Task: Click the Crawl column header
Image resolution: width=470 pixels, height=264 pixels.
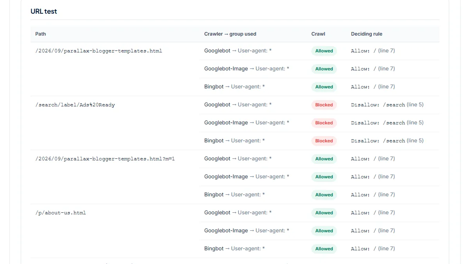Action: point(318,34)
